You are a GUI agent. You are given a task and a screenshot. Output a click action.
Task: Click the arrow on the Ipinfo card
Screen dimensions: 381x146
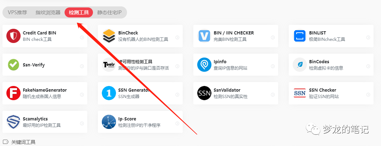click(x=273, y=66)
